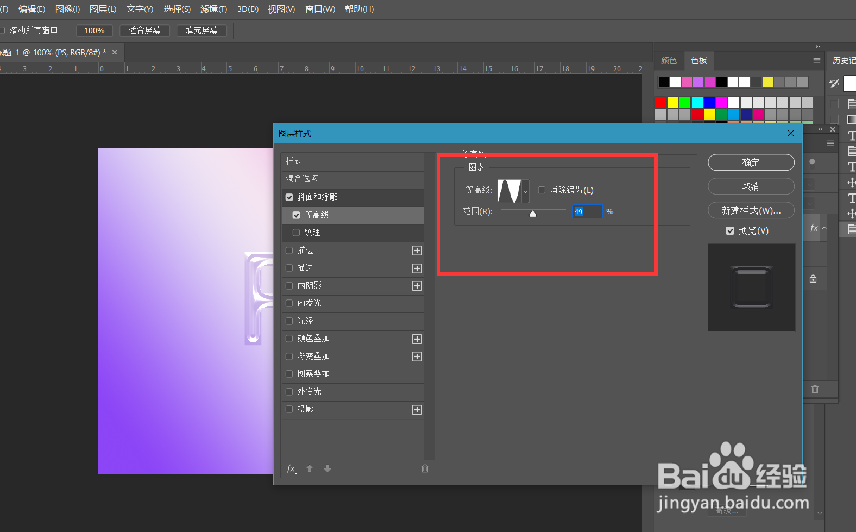Enable the 光泽 effect checkbox

click(x=289, y=321)
